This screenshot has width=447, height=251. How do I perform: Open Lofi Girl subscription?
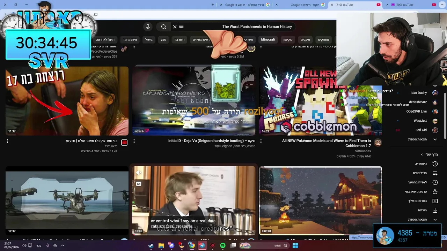point(421,130)
